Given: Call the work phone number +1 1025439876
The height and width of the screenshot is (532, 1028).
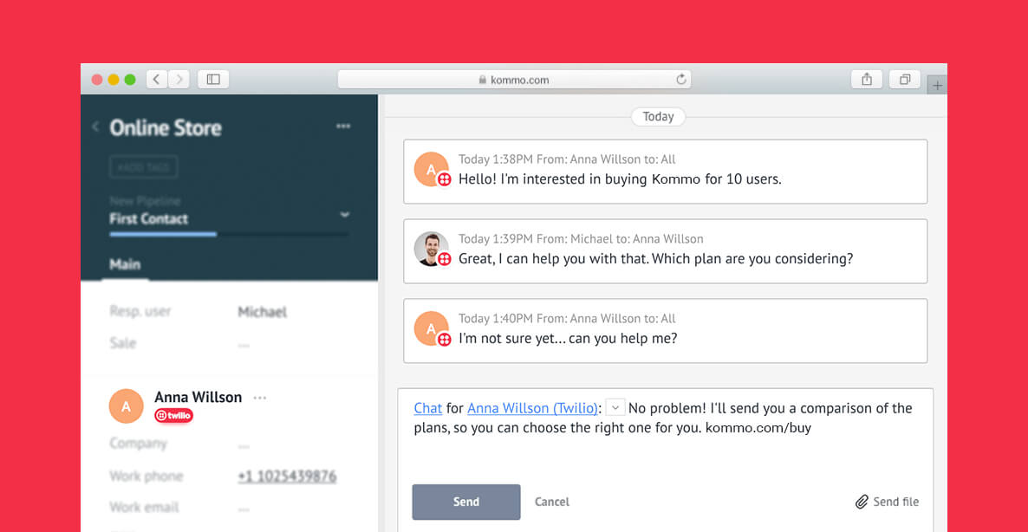Looking at the screenshot, I should click(x=287, y=476).
